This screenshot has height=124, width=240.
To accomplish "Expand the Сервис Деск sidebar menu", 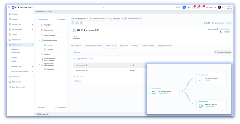I will [32, 24].
